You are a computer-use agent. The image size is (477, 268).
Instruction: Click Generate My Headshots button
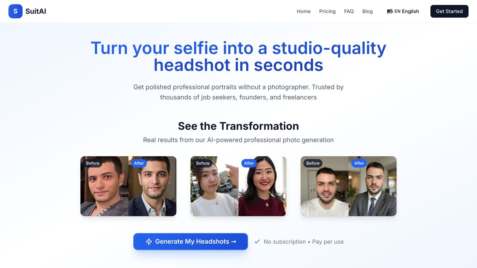click(191, 242)
